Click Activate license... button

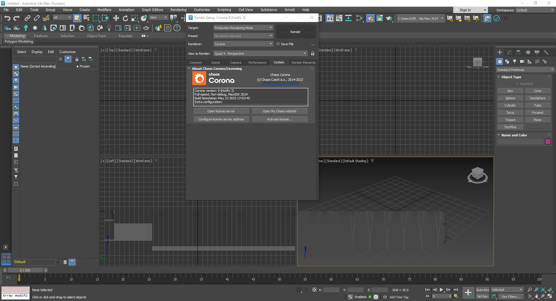coord(279,119)
